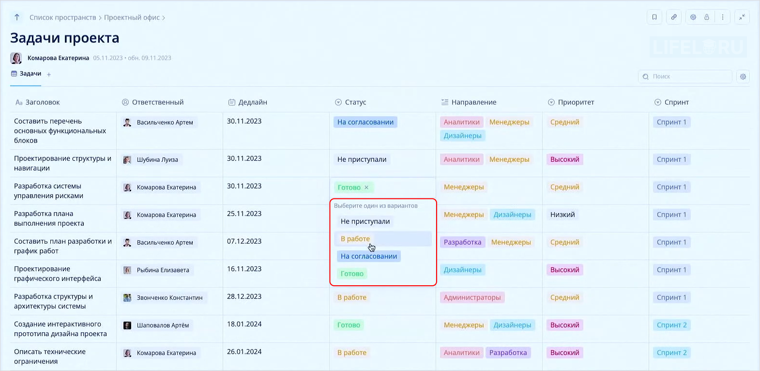The image size is (760, 371).
Task: Click task Описать технические ограничения
Action: (50, 356)
